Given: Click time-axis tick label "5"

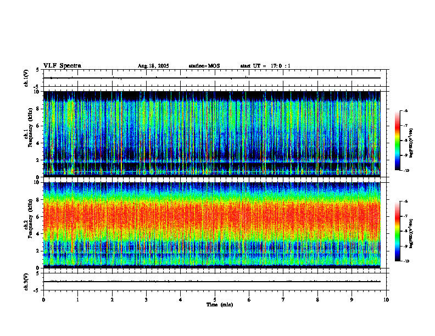Looking at the screenshot, I should click(215, 300).
